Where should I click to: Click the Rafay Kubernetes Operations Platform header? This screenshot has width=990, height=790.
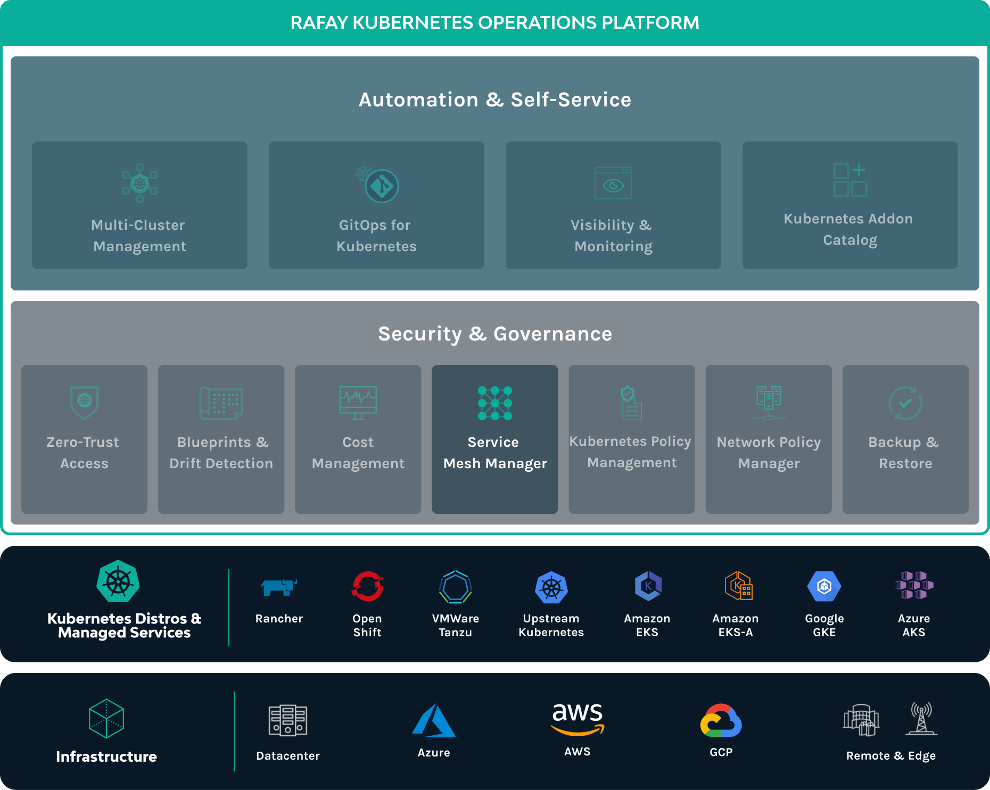pos(495,22)
